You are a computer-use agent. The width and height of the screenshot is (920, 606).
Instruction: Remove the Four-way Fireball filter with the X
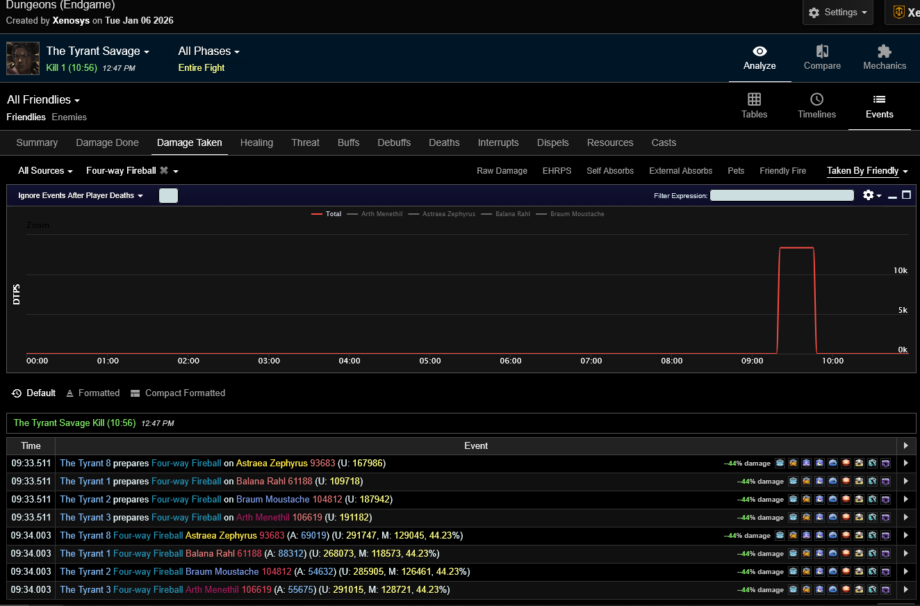point(164,170)
